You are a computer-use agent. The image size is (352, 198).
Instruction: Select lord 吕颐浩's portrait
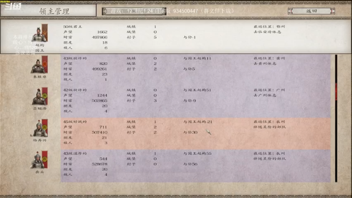38,97
